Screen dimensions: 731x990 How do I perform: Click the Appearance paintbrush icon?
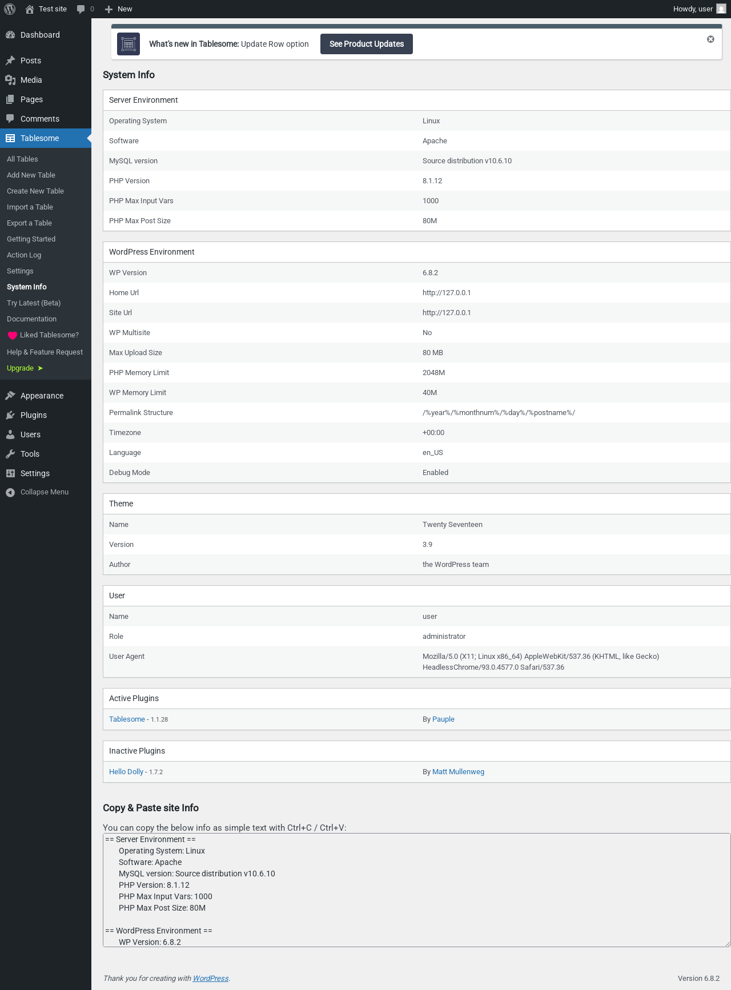tap(10, 396)
